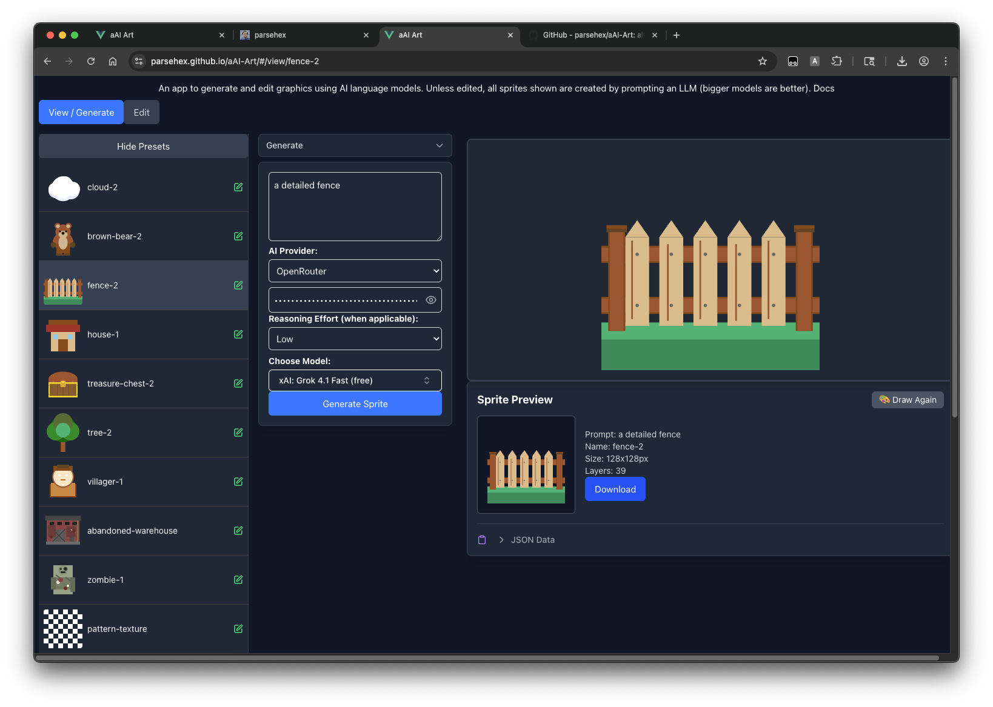Click the palette icon on Draw Again
Viewport: 993px width, 707px height.
click(x=884, y=400)
